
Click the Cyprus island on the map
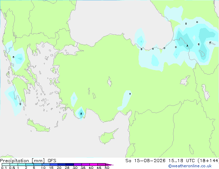point(107,137)
